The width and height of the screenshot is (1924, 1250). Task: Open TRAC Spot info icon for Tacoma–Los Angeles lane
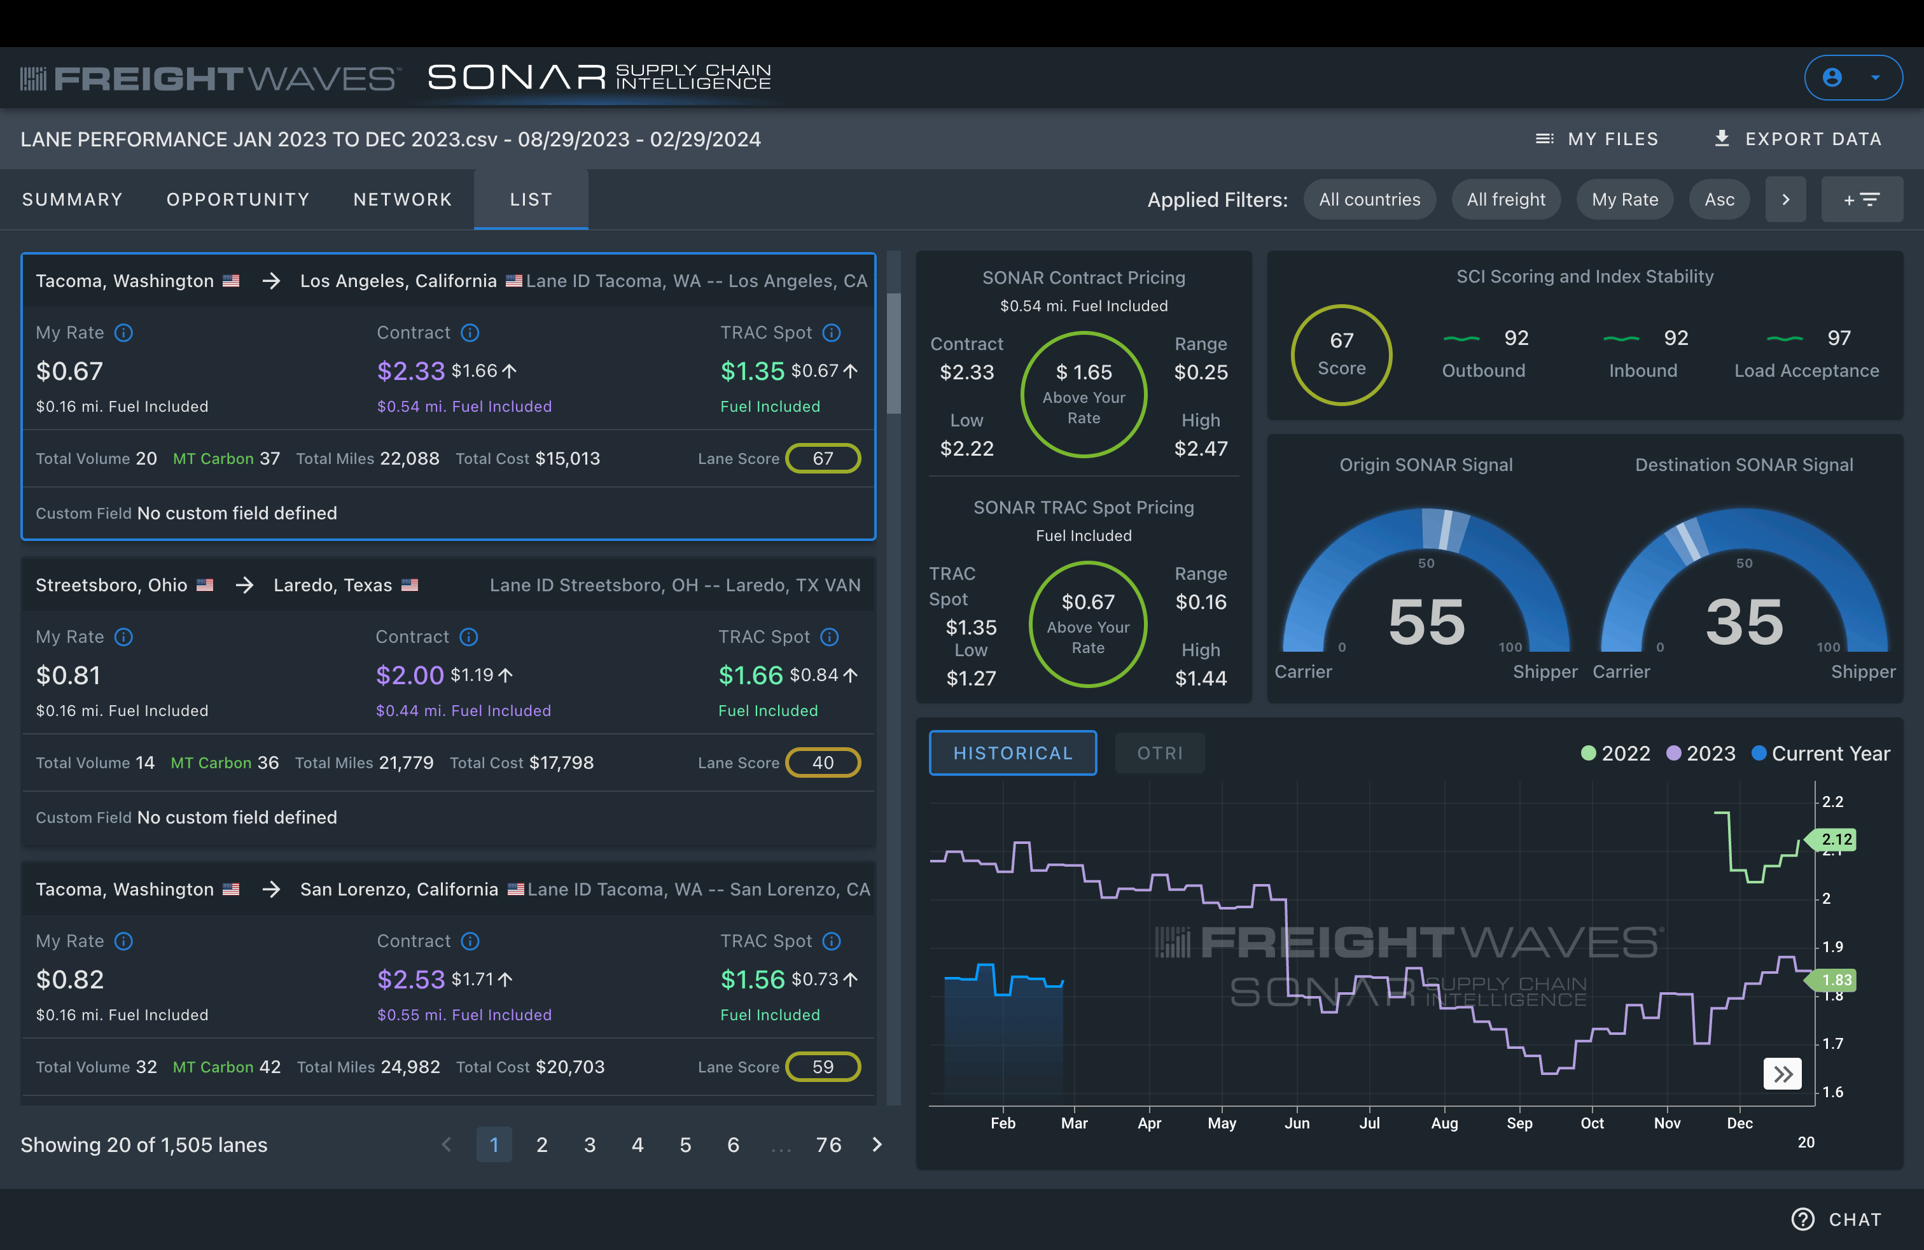(832, 333)
